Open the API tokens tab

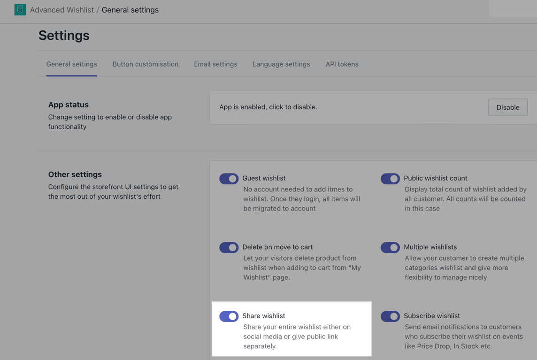point(342,64)
